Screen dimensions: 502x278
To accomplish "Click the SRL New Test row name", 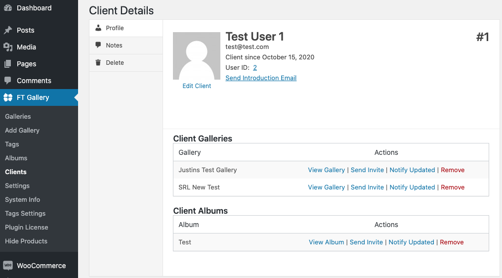I will click(x=199, y=187).
